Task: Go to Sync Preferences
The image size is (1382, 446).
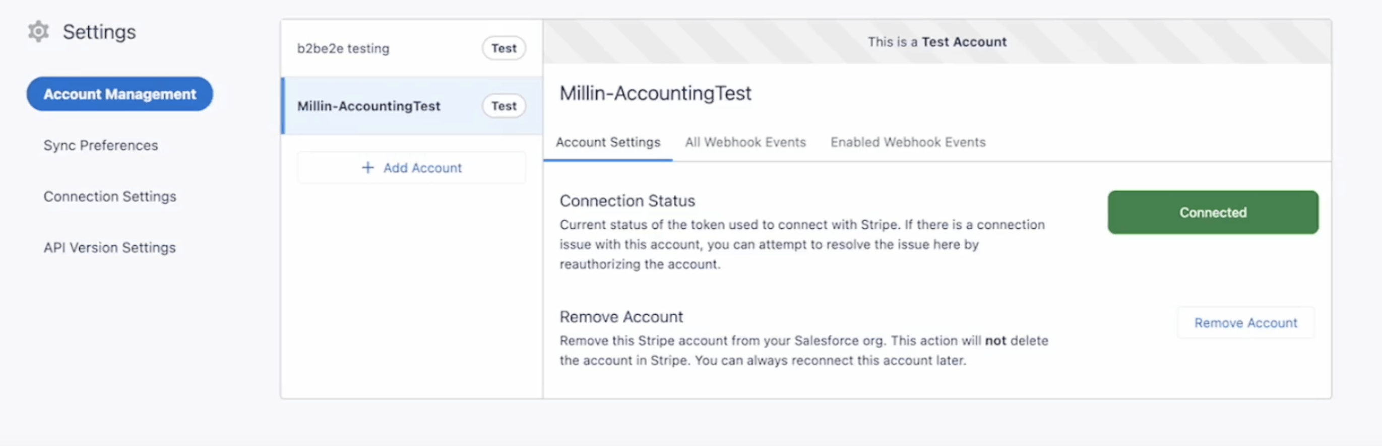Action: click(x=100, y=145)
